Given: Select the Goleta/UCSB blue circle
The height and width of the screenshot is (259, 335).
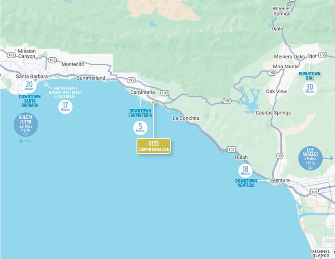Looking at the screenshot, I should click(26, 125).
